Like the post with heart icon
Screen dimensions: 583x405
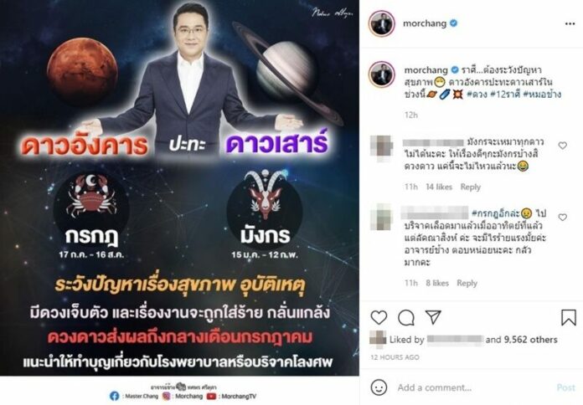379,318
